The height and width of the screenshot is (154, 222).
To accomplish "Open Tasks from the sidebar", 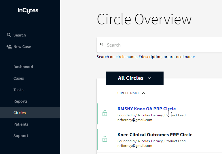I will tap(18, 90).
